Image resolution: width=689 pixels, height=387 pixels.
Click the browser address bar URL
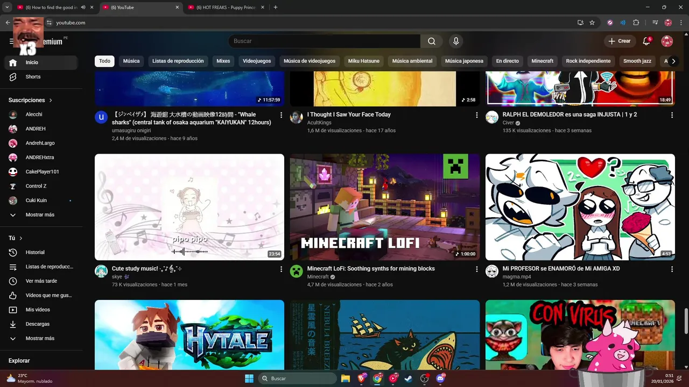point(71,23)
